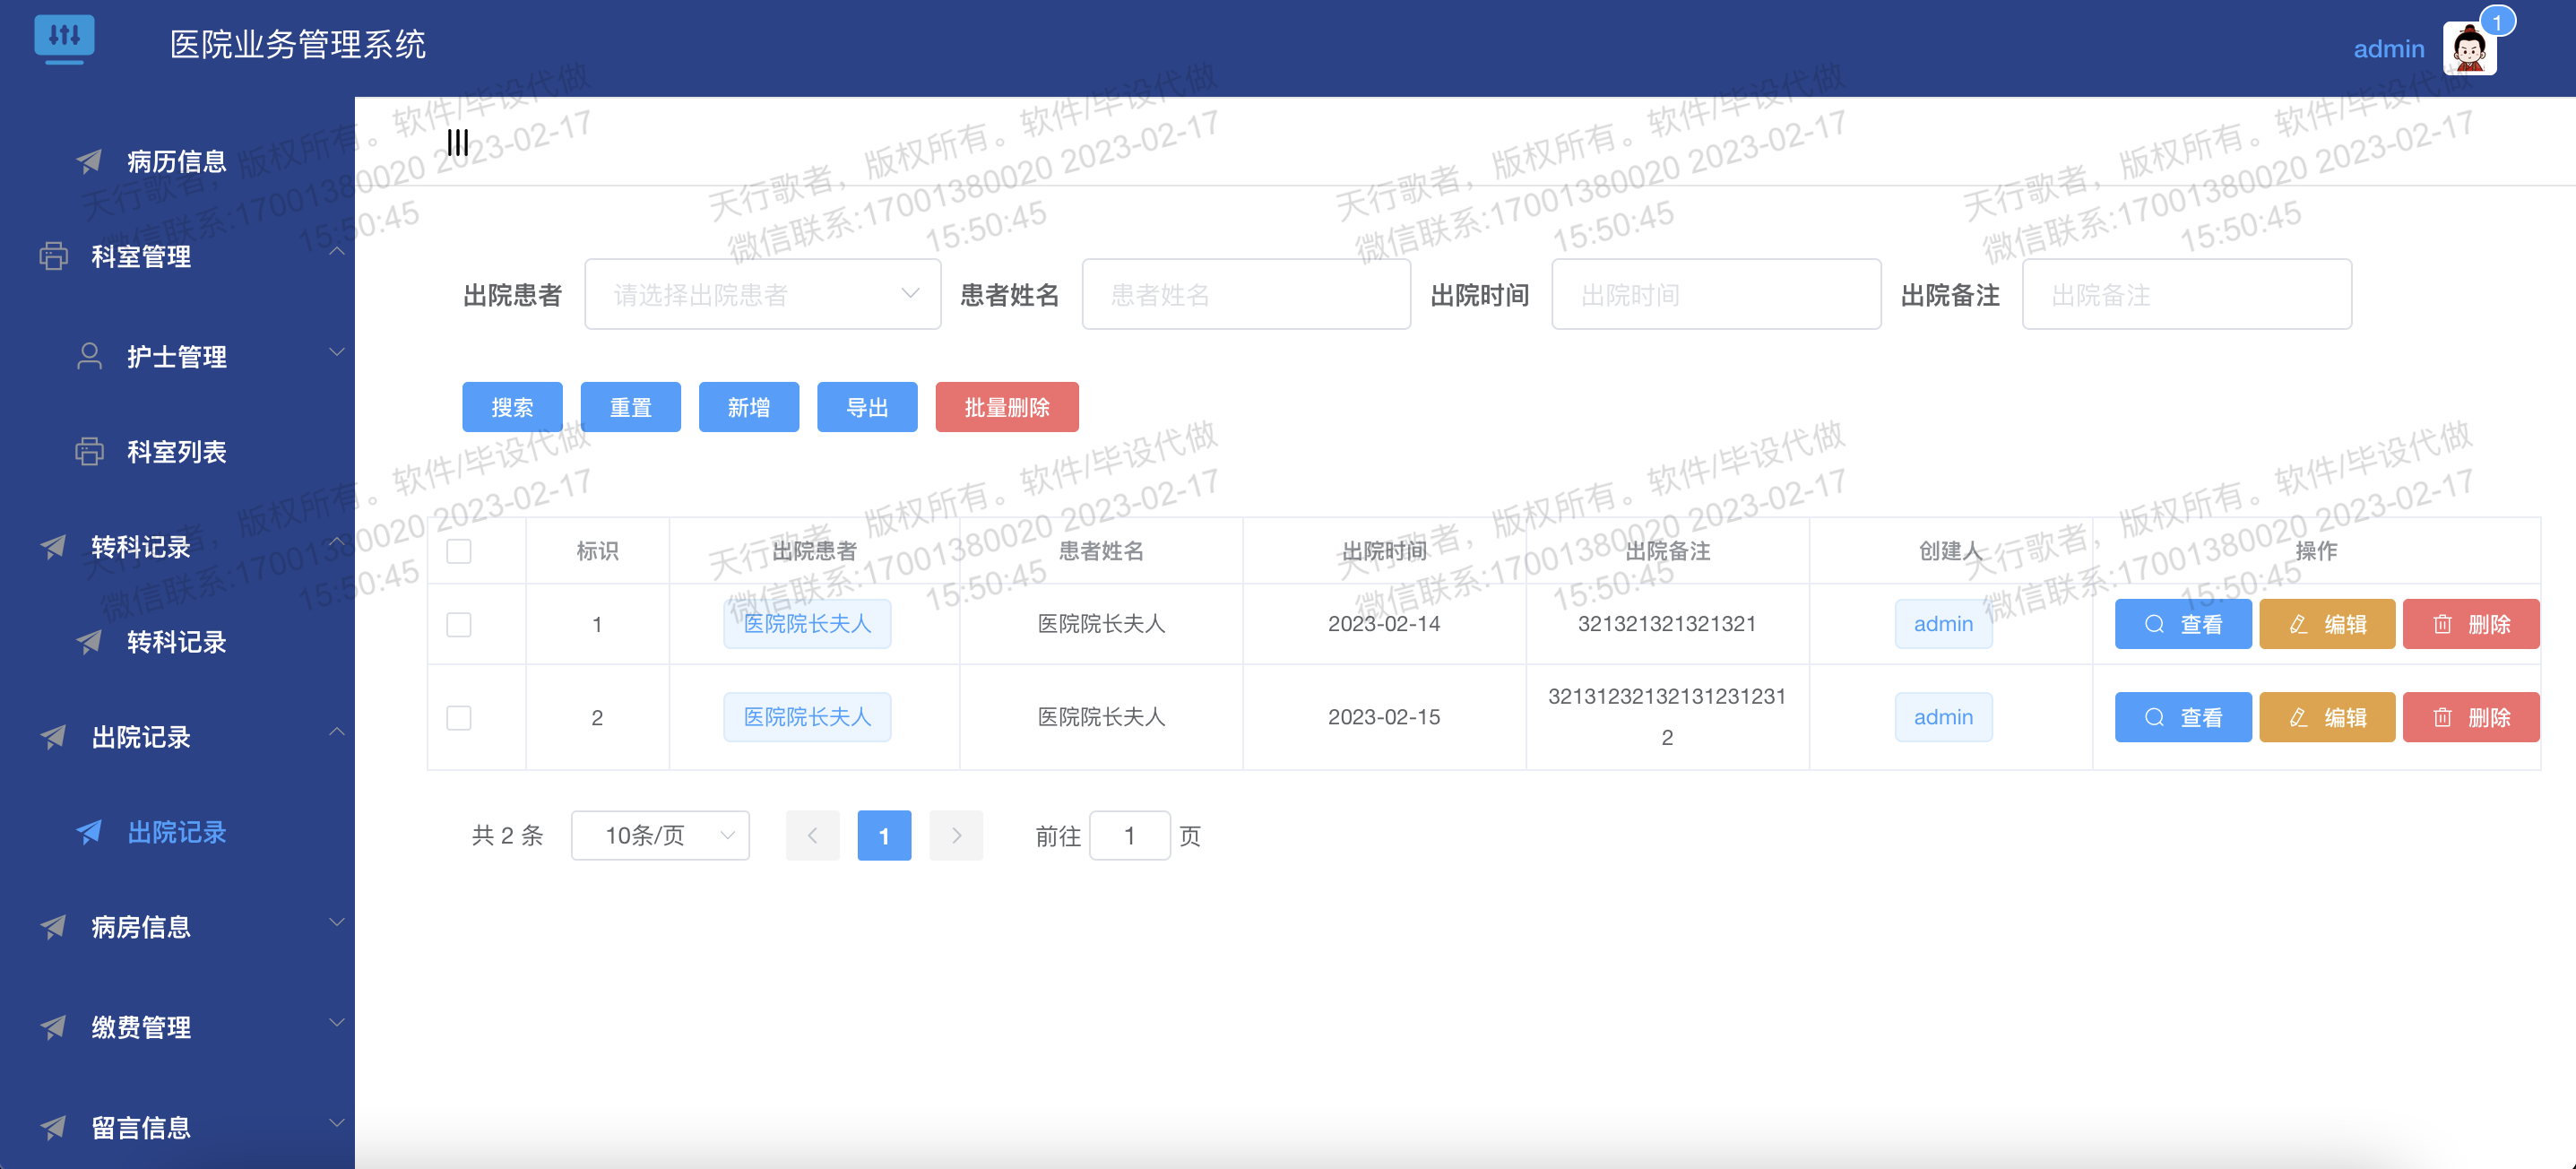Click the sidebar collapse hamburger icon

[x=457, y=142]
